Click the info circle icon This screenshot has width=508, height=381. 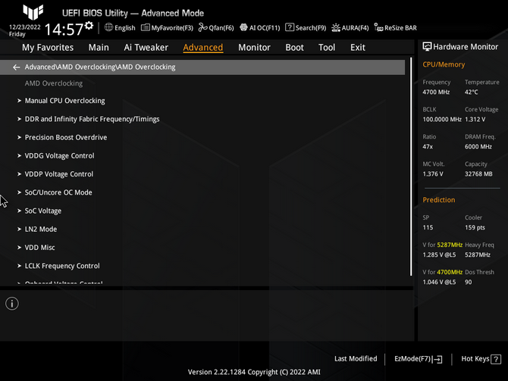tap(12, 304)
